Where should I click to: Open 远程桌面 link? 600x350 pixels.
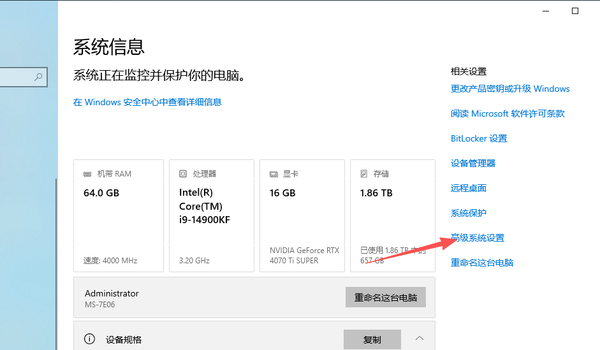coord(469,188)
